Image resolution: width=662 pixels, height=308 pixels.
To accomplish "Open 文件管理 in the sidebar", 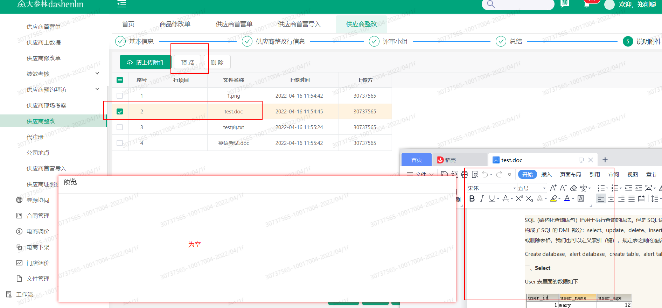I will tap(38, 279).
